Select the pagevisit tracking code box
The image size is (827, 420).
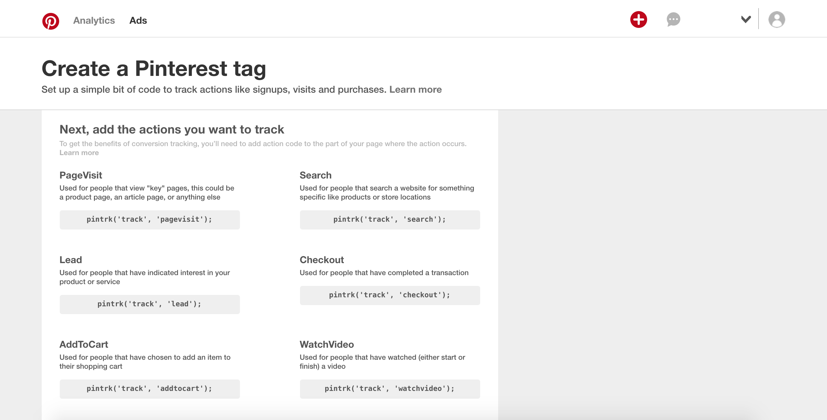coord(150,220)
